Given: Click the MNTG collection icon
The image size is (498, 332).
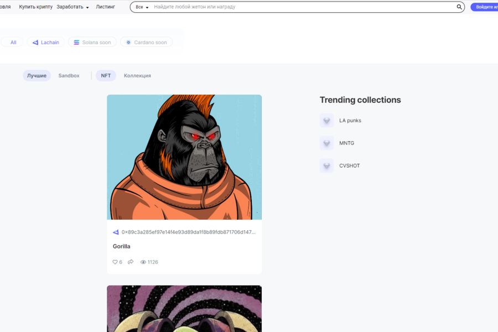Looking at the screenshot, I should [x=326, y=143].
